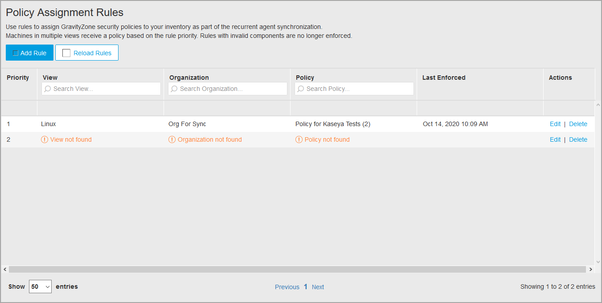Click the horizontal scrollbar right arrow
Image resolution: width=602 pixels, height=303 pixels.
(591, 270)
